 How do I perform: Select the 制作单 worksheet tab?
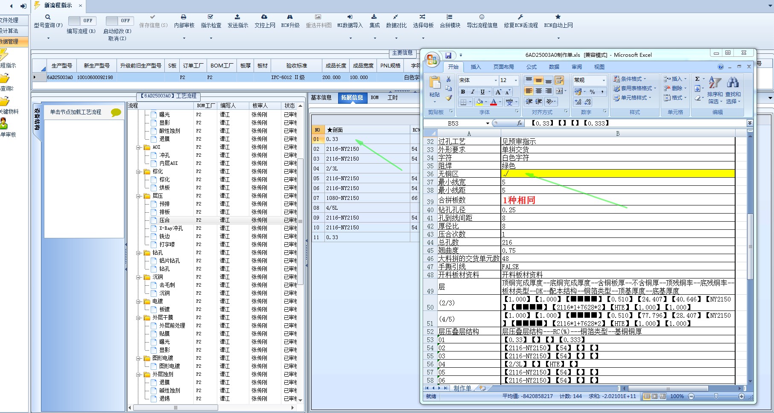[x=462, y=388]
